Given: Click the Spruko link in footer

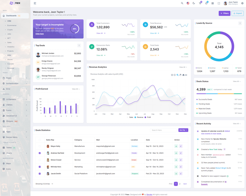Looking at the screenshot, I should coord(148,194).
